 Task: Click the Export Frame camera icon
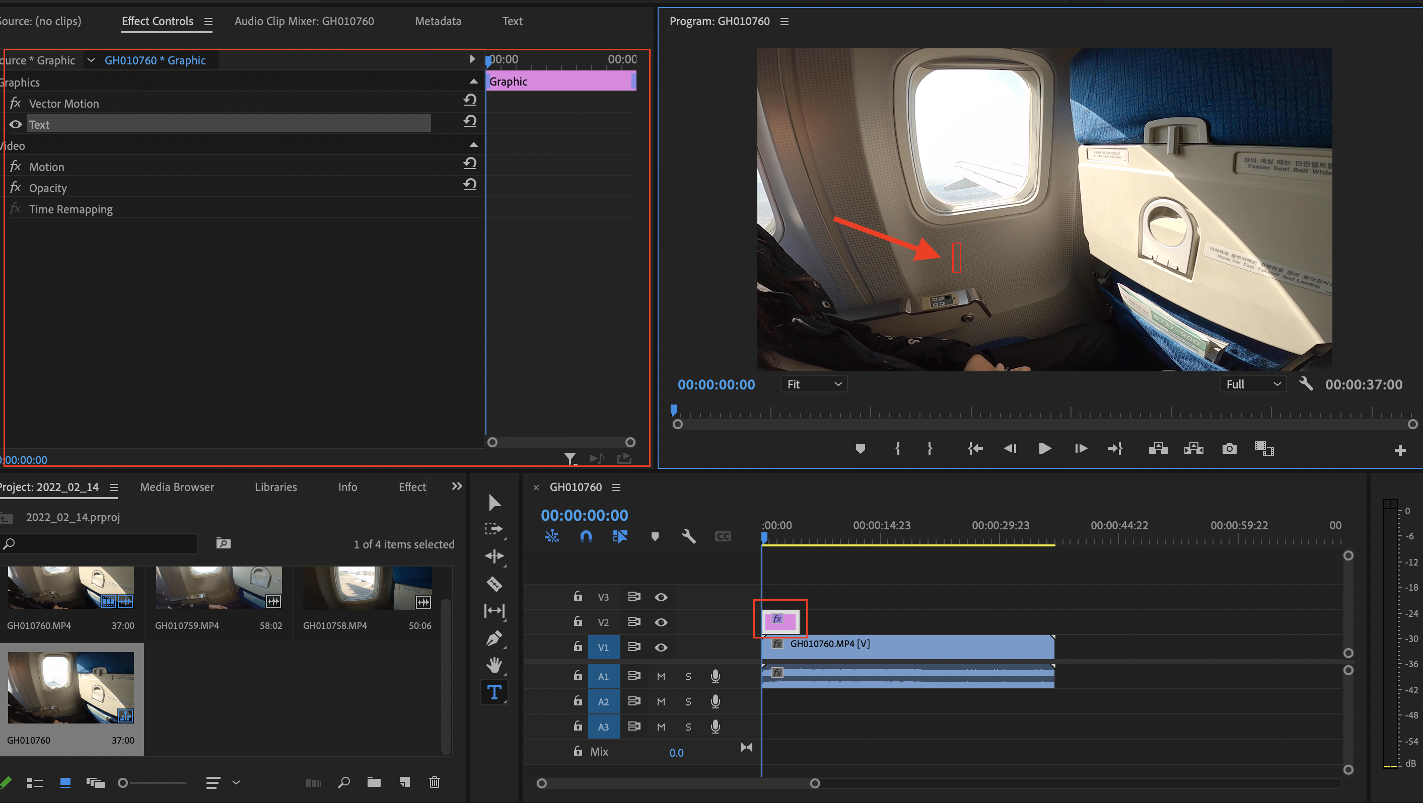click(x=1229, y=448)
